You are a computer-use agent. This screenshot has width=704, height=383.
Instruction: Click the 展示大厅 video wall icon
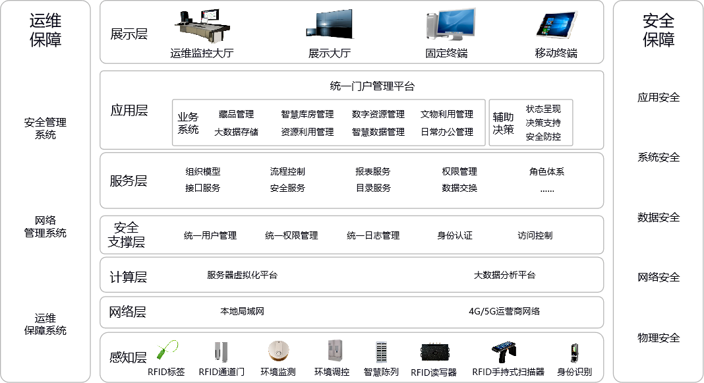coord(330,24)
